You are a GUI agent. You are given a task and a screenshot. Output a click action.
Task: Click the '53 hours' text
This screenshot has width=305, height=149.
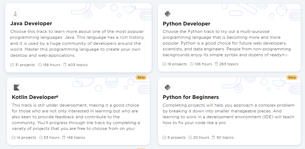pos(52,138)
